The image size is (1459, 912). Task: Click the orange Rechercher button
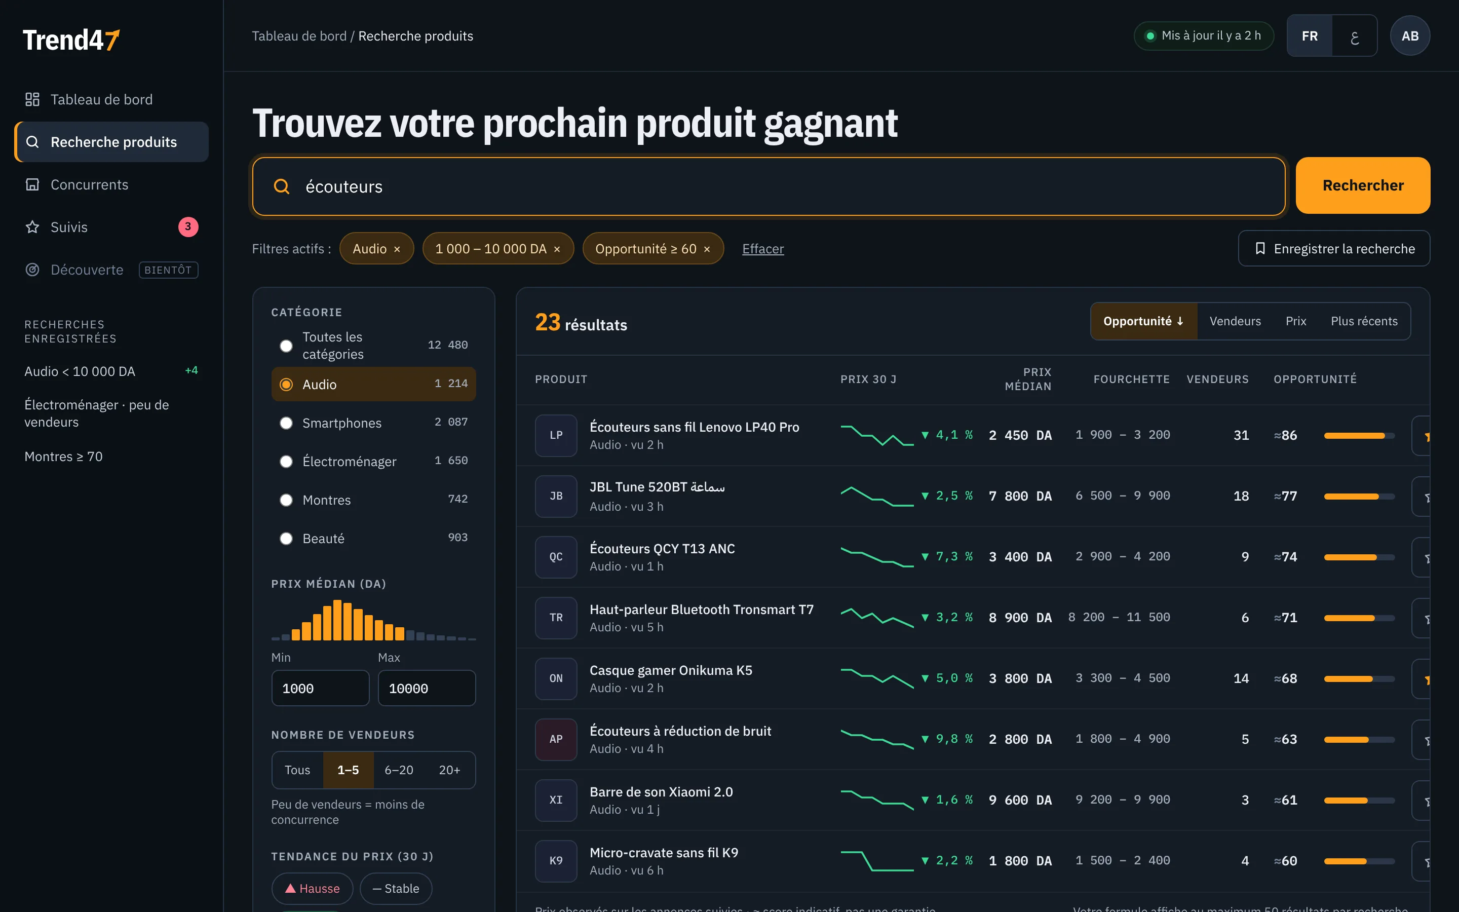click(x=1363, y=186)
